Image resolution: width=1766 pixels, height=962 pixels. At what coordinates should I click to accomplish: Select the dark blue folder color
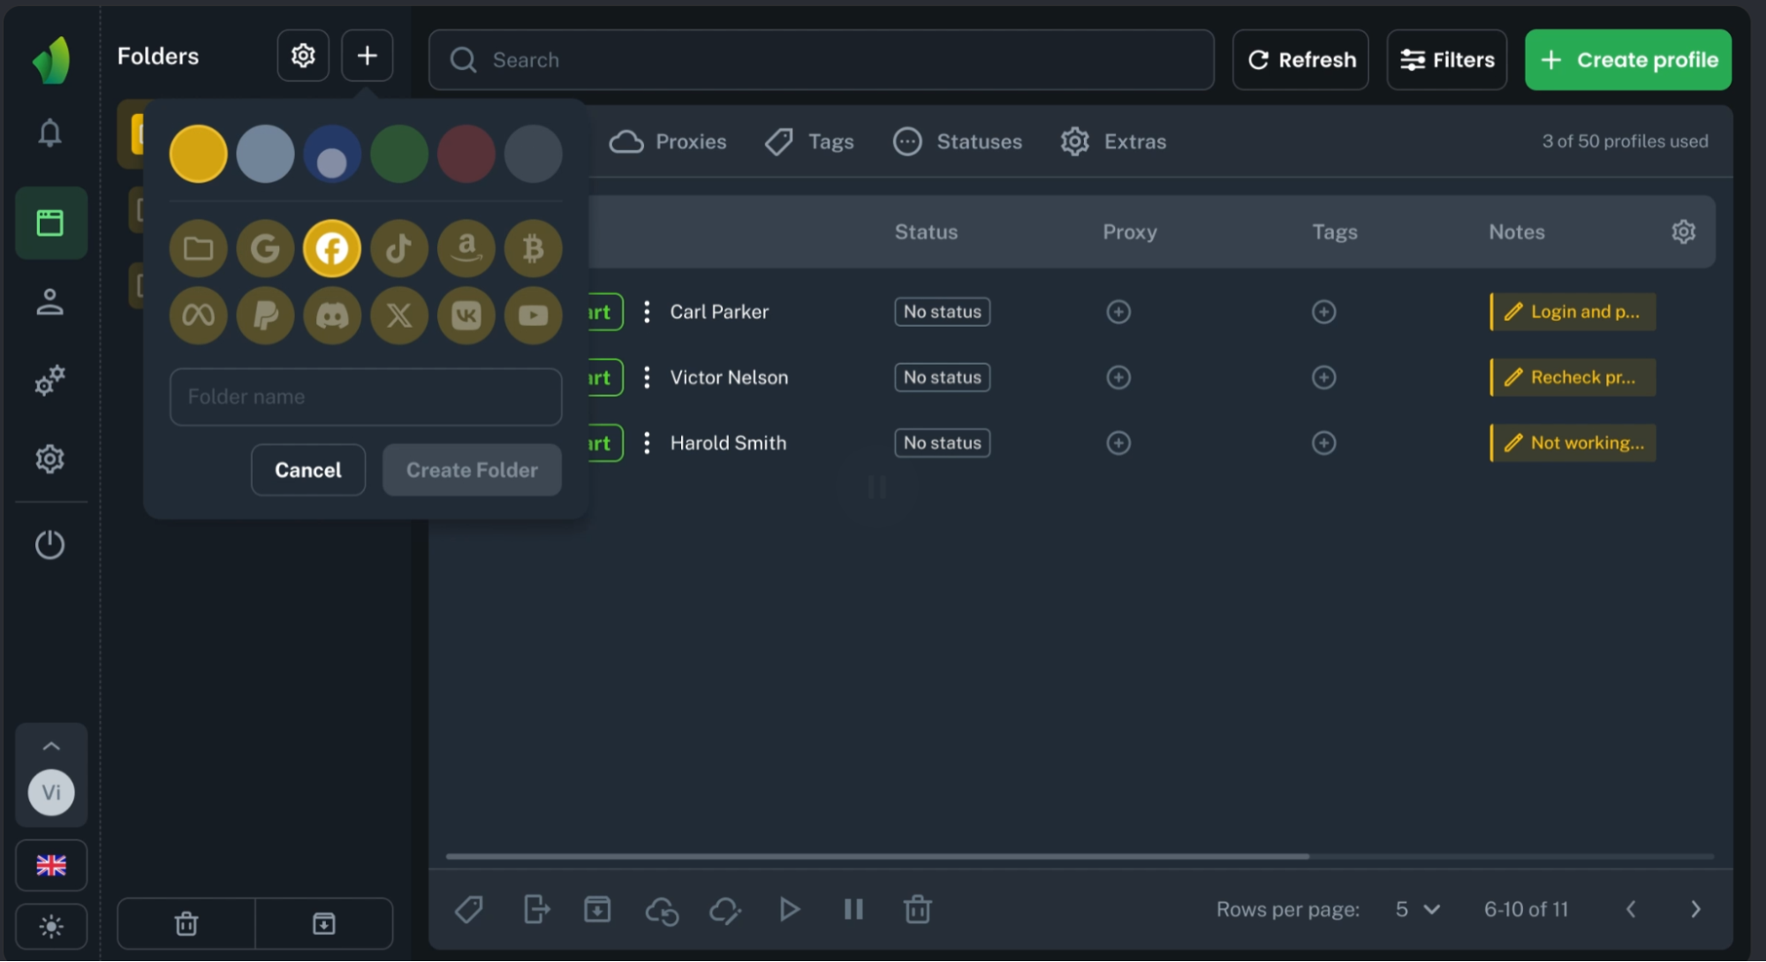tap(332, 154)
